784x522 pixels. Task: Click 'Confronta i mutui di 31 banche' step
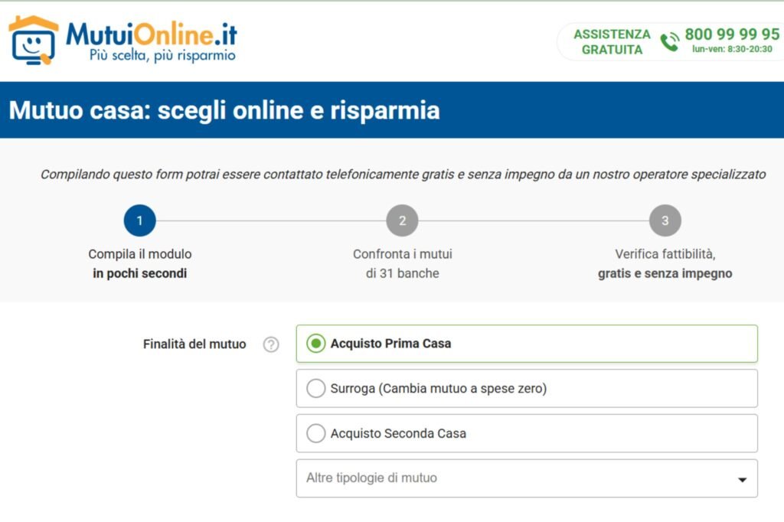(403, 263)
